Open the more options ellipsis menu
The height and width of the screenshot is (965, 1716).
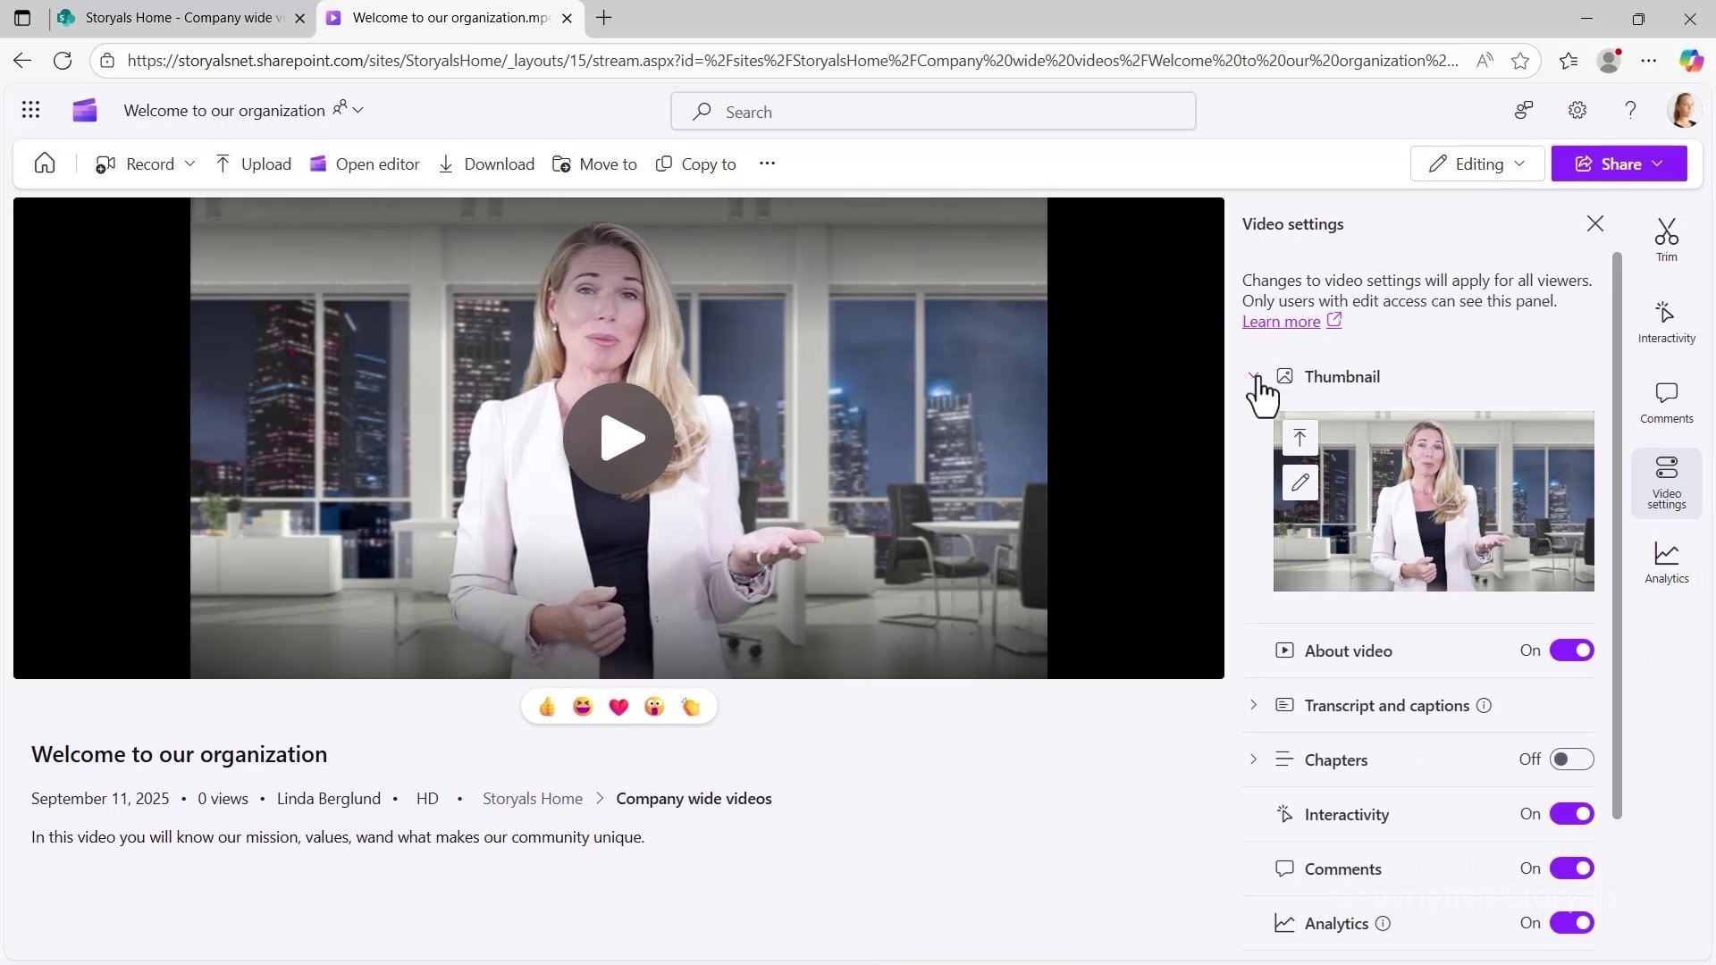[767, 164]
